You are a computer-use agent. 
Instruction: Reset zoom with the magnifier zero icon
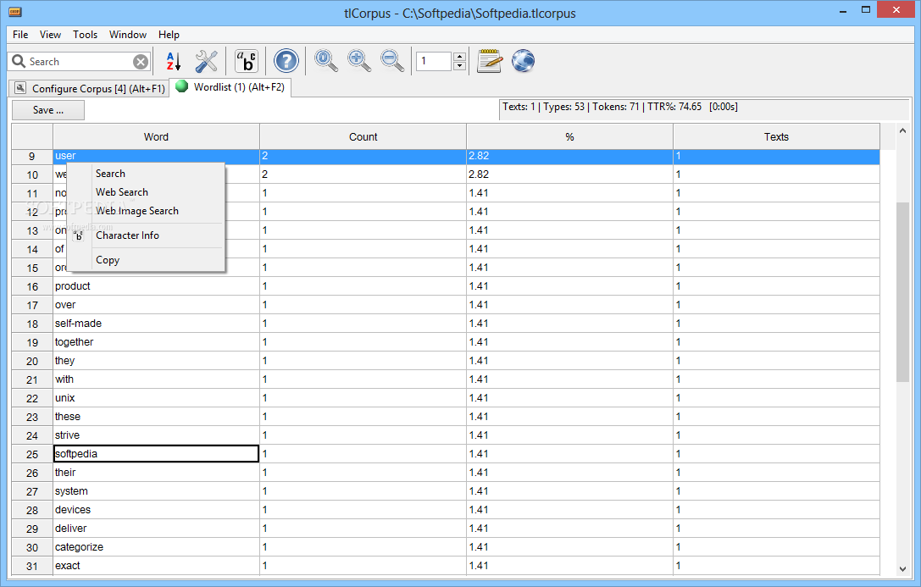pos(326,60)
